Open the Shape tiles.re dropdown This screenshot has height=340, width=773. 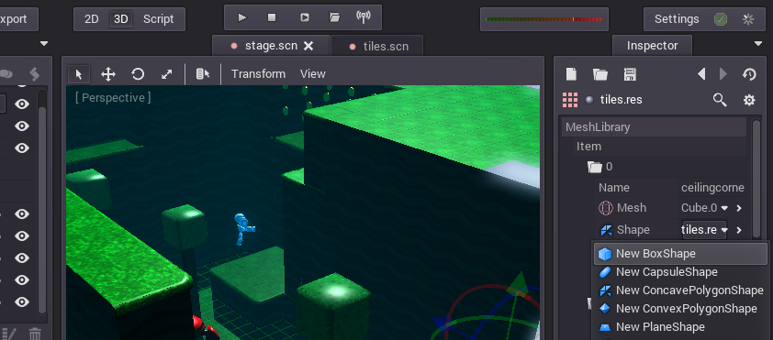[704, 230]
